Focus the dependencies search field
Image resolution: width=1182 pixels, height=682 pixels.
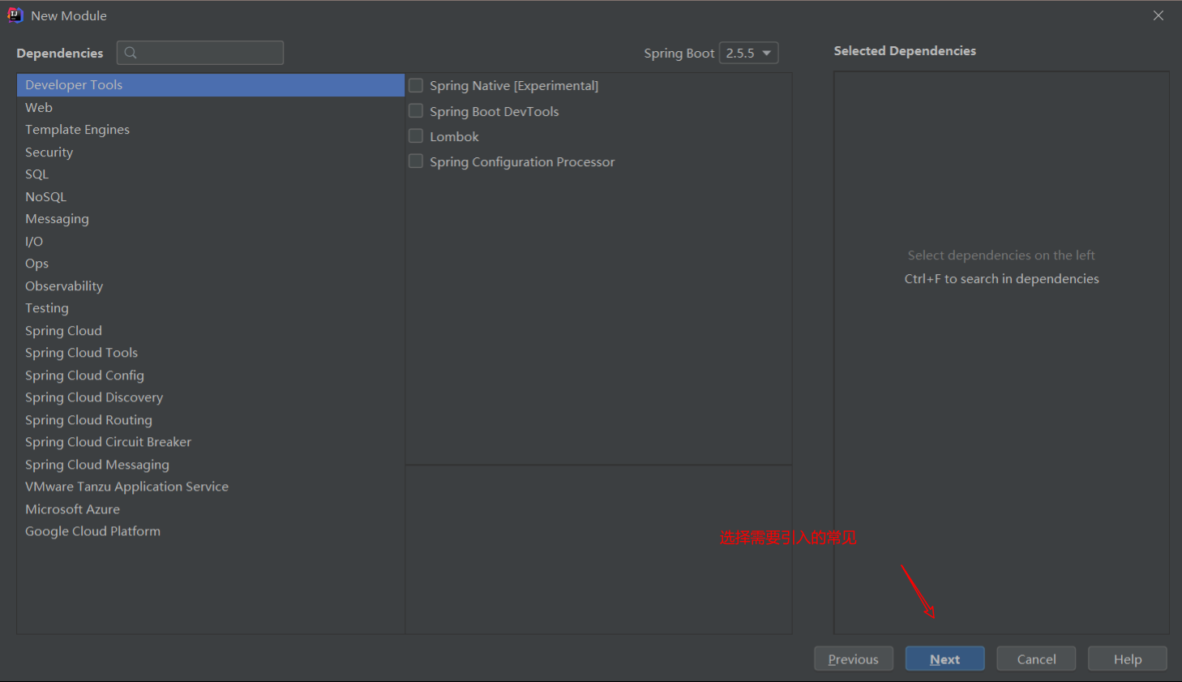[x=200, y=53]
